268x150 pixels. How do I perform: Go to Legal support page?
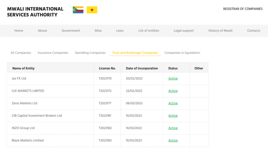coord(184,31)
